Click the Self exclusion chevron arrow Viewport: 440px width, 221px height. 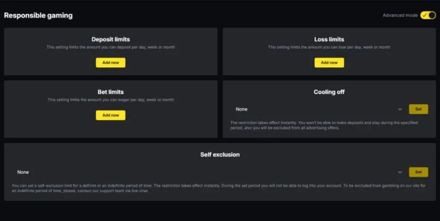tap(400, 172)
